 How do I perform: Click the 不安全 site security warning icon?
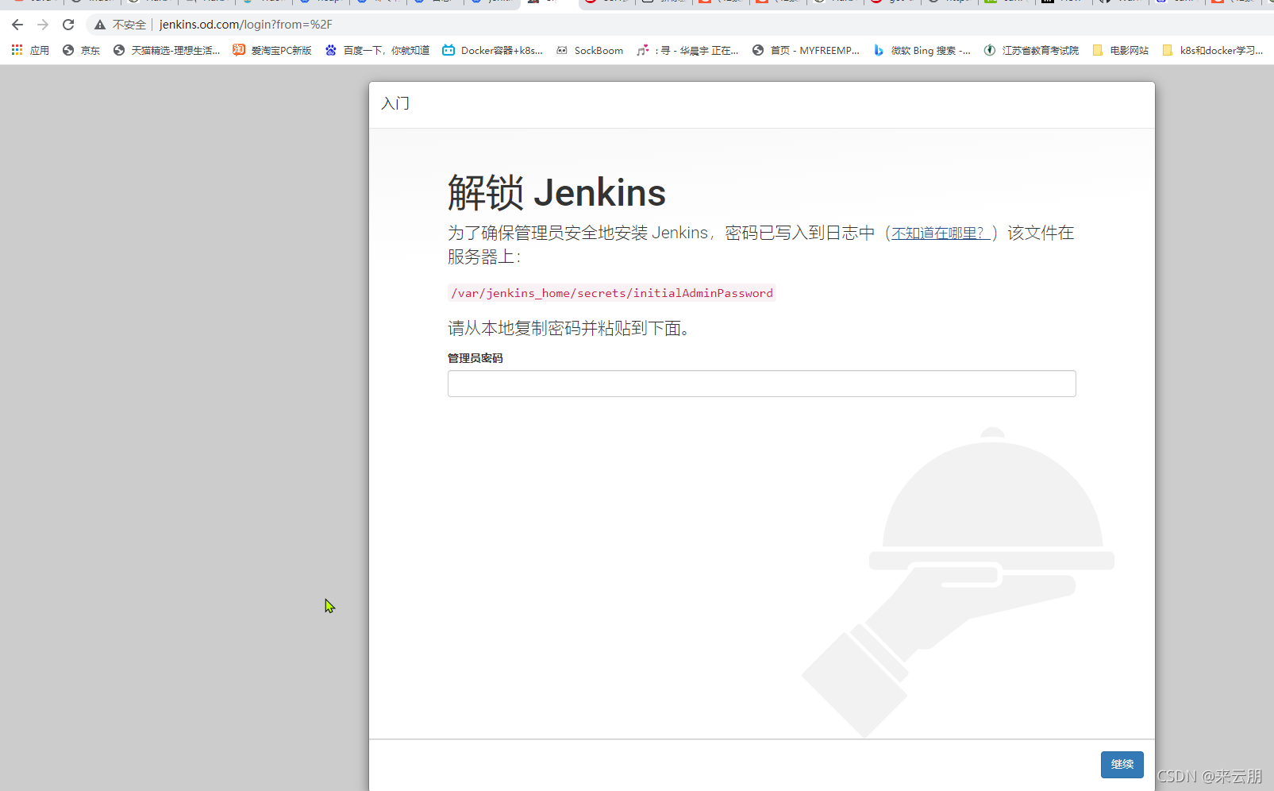tap(100, 25)
